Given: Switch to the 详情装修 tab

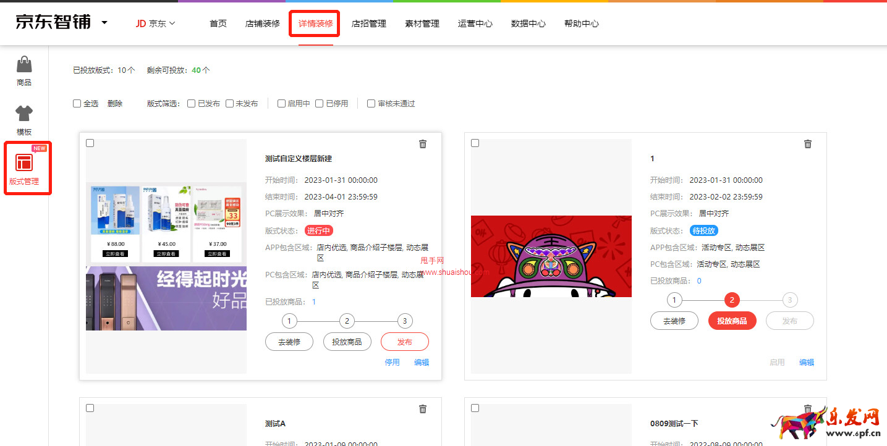Looking at the screenshot, I should [x=315, y=23].
